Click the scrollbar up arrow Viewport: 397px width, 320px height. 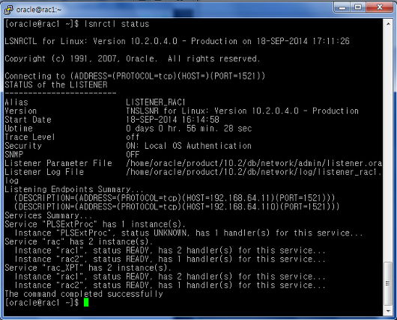point(388,24)
